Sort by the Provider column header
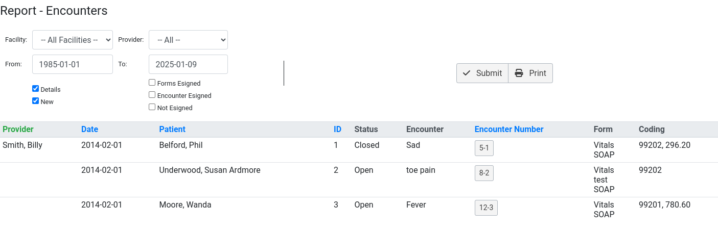Image resolution: width=718 pixels, height=231 pixels. tap(18, 130)
